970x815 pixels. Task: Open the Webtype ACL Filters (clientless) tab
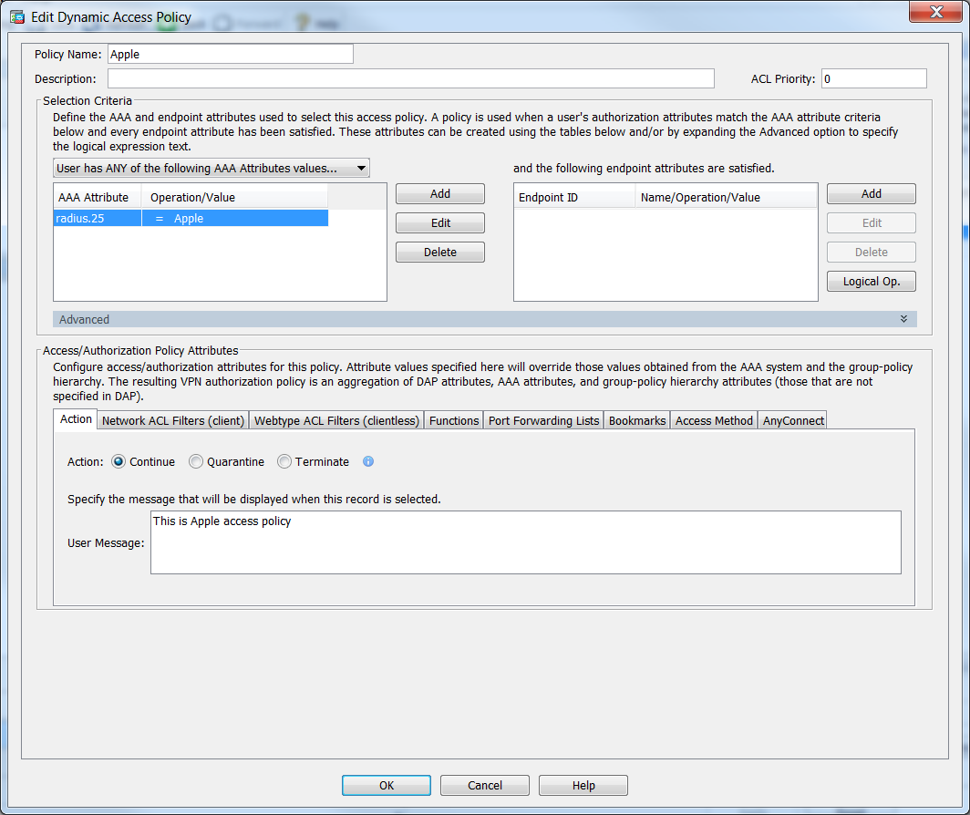[336, 420]
